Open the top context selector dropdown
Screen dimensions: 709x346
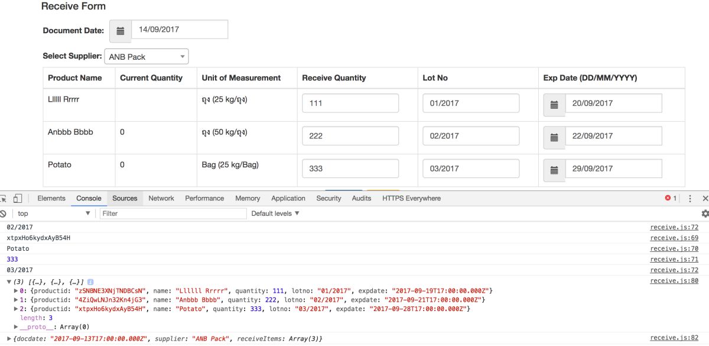[53, 214]
